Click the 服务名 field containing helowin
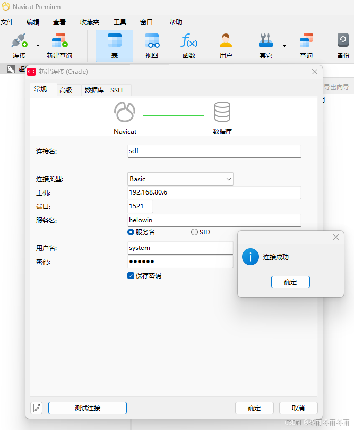This screenshot has height=430, width=354. [214, 220]
